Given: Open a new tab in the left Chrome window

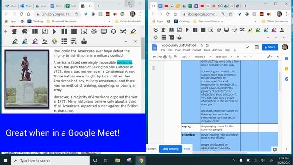Looking at the screenshot, I should (x=99, y=6).
